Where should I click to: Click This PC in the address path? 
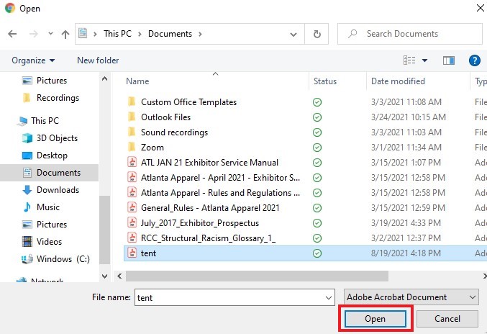tap(117, 34)
